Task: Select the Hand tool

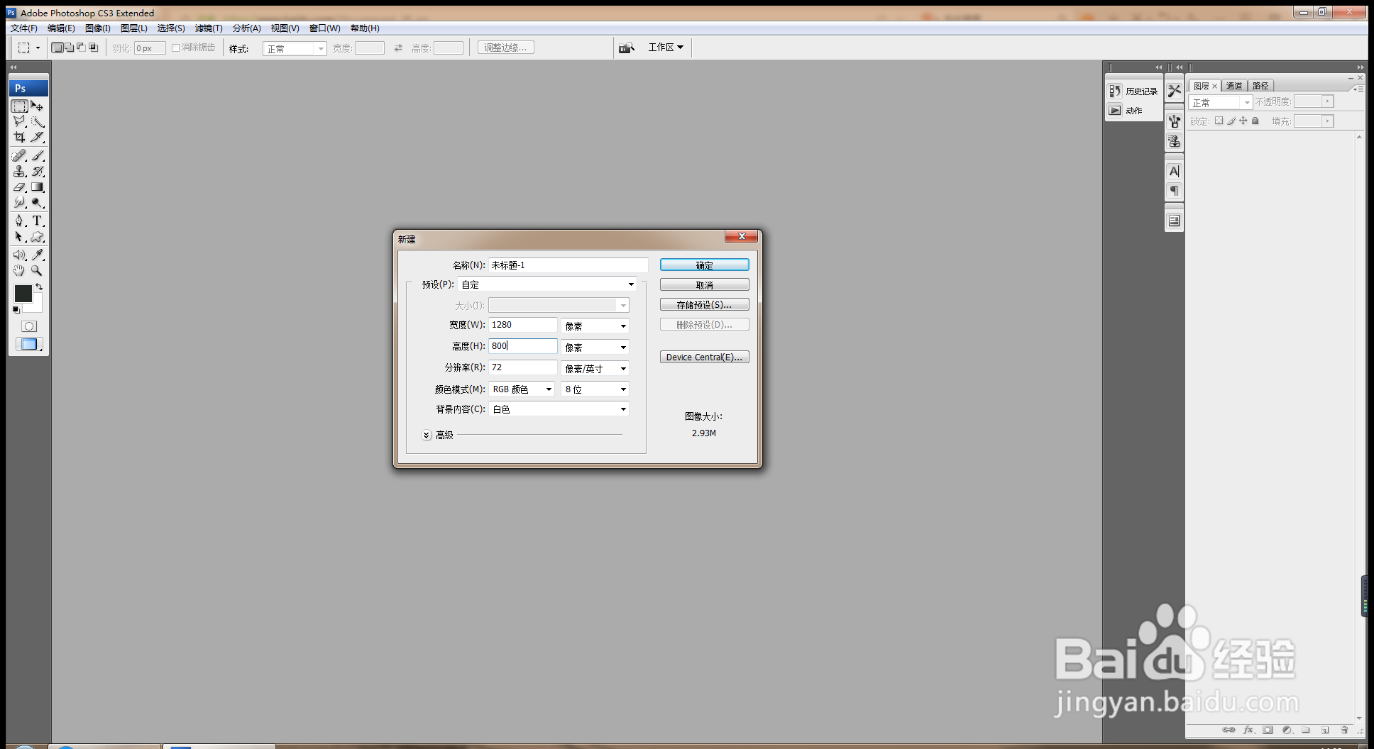Action: coord(19,270)
